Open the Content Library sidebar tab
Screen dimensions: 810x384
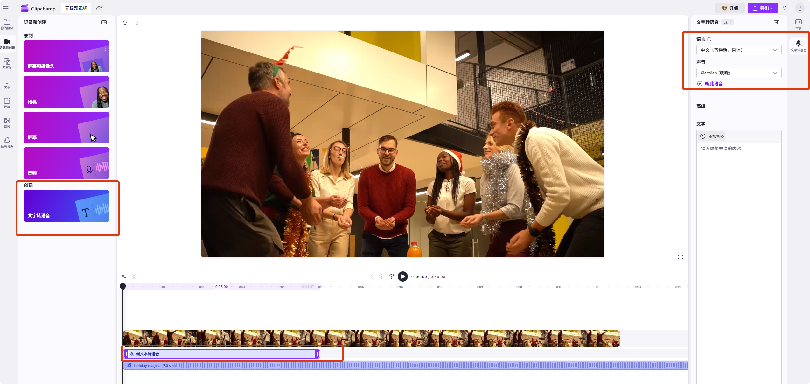pos(7,63)
